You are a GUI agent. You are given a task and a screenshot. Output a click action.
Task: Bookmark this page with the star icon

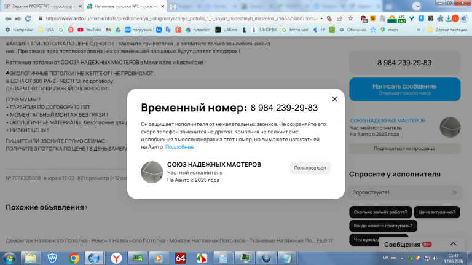(351, 18)
